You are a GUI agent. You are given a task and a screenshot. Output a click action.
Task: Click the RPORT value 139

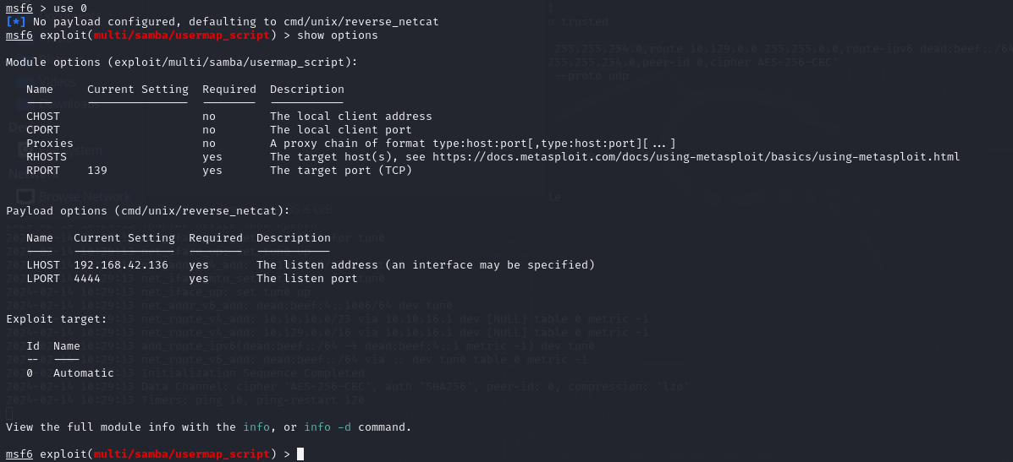pos(97,171)
